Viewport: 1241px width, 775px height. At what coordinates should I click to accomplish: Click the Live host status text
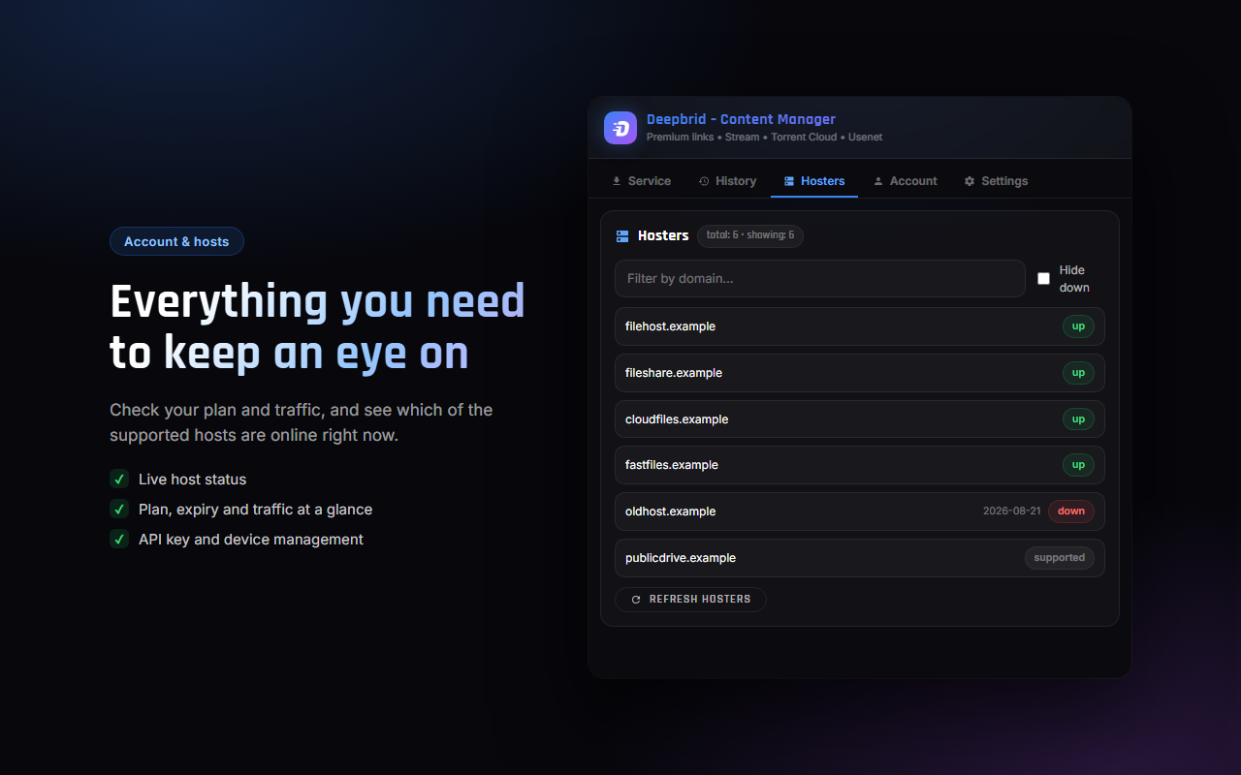(192, 480)
